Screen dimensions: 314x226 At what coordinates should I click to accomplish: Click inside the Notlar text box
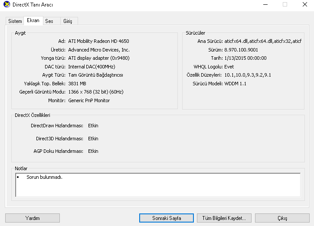click(x=158, y=185)
